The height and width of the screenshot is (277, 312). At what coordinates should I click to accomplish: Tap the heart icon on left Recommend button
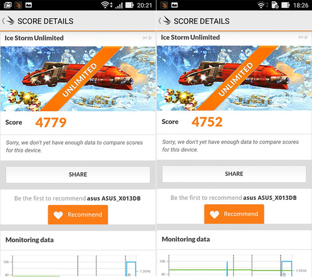point(58,215)
